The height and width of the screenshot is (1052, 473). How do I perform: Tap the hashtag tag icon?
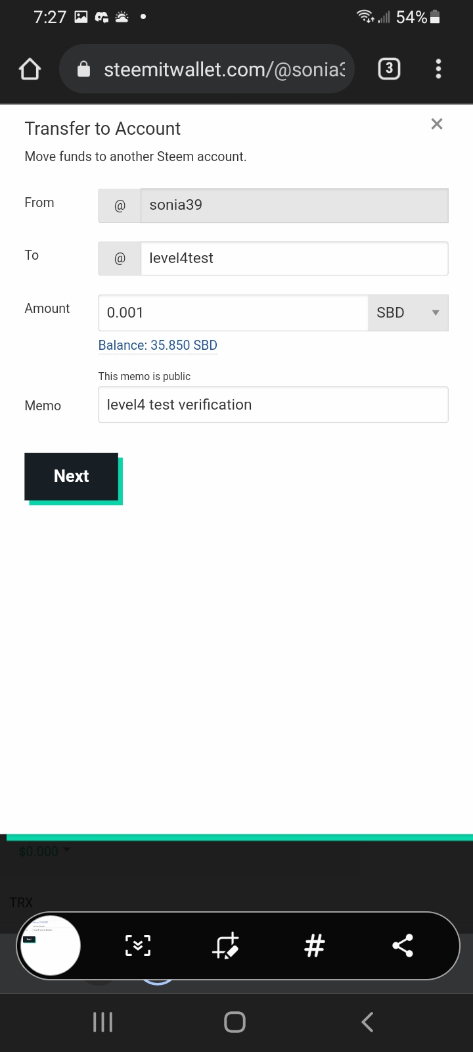[x=315, y=945]
